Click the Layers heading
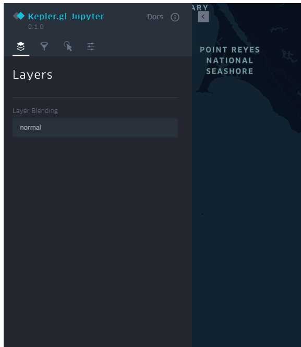Image resolution: width=301 pixels, height=347 pixels. tap(32, 75)
